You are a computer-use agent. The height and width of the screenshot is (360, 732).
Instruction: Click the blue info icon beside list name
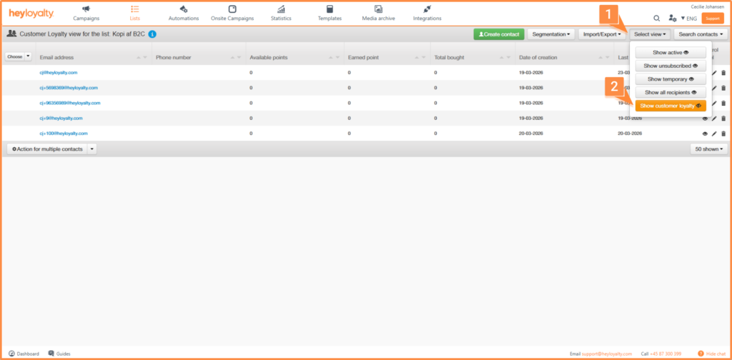(x=152, y=34)
